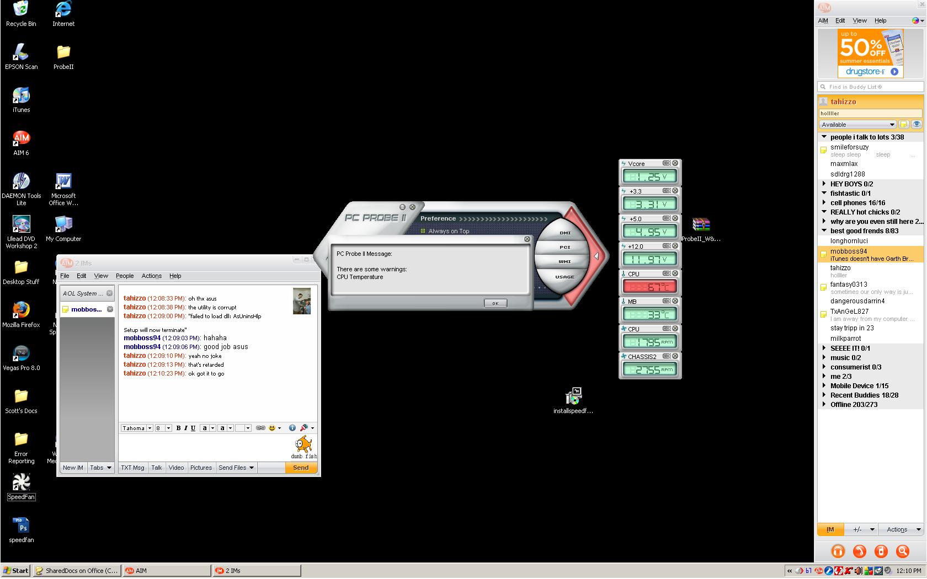This screenshot has width=927, height=579.
Task: Open the Mozilla Firefox desktop icon
Action: (x=21, y=314)
